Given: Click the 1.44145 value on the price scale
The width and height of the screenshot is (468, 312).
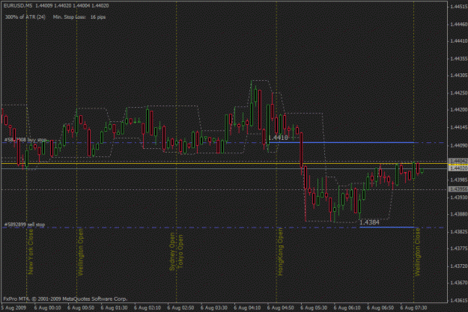Looking at the screenshot, I should (459, 127).
